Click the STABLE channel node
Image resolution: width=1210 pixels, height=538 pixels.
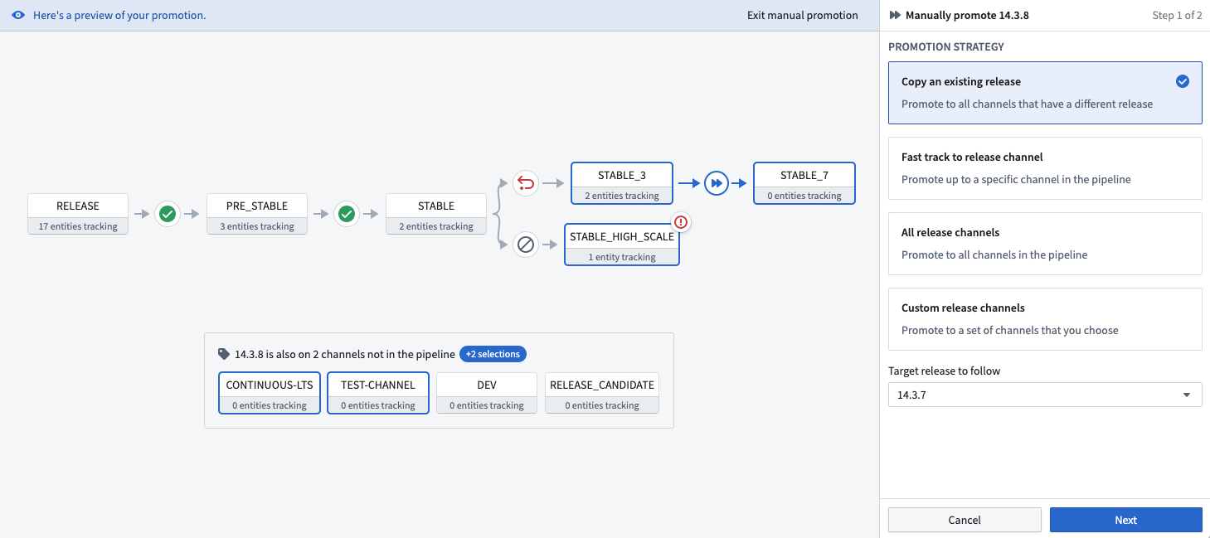[x=436, y=214]
